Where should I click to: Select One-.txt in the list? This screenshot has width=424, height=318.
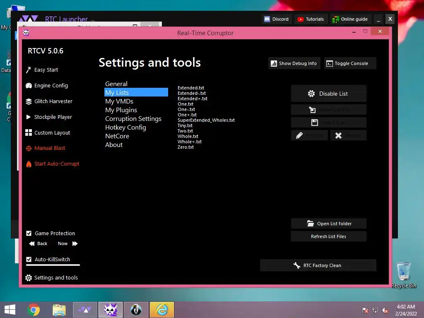(x=186, y=109)
